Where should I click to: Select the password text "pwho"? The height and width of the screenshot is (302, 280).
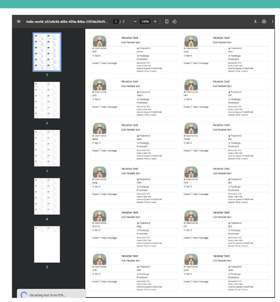click(140, 51)
